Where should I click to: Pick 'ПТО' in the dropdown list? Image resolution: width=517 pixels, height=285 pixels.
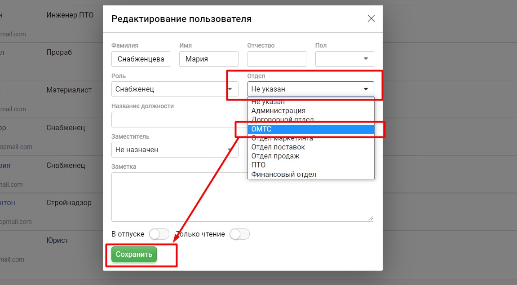click(259, 165)
